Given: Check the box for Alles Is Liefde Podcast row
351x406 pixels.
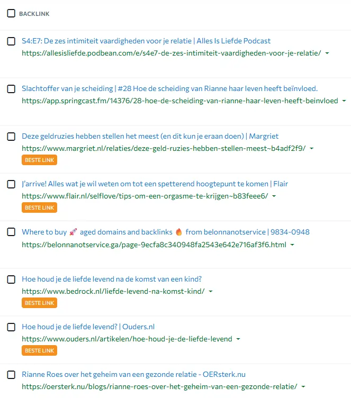Looking at the screenshot, I should tap(11, 41).
